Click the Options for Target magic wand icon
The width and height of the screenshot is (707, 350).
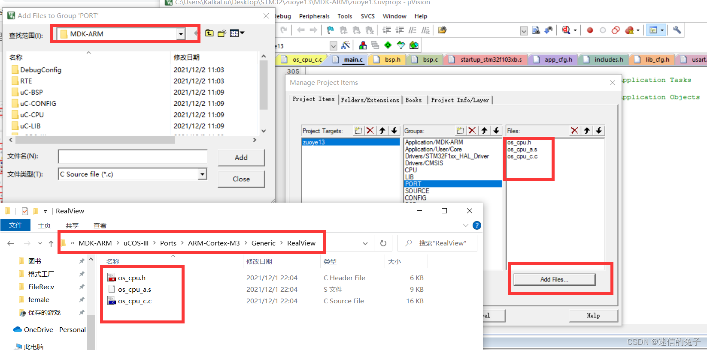pyautogui.click(x=346, y=45)
